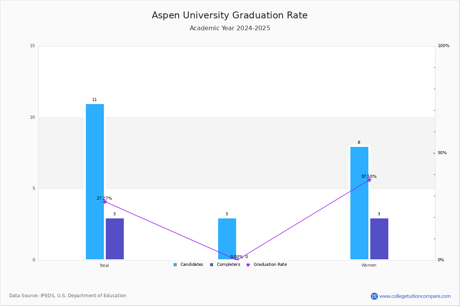This screenshot has height=306, width=460.
Task: Click the 27.27% graduation rate marker
Action: 105,202
